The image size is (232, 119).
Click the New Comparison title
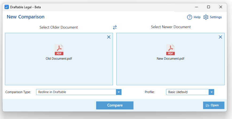coord(26,17)
